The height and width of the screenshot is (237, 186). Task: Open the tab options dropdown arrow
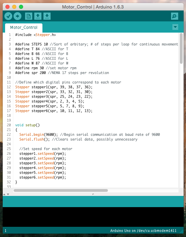(175, 27)
